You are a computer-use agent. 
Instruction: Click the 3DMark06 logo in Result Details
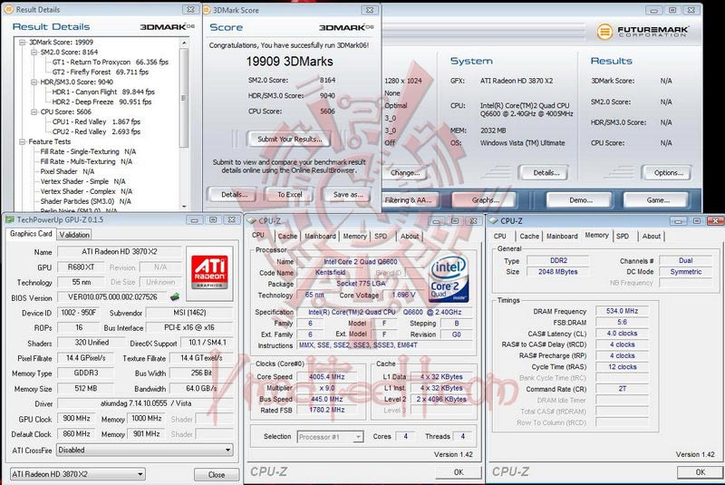(x=168, y=27)
